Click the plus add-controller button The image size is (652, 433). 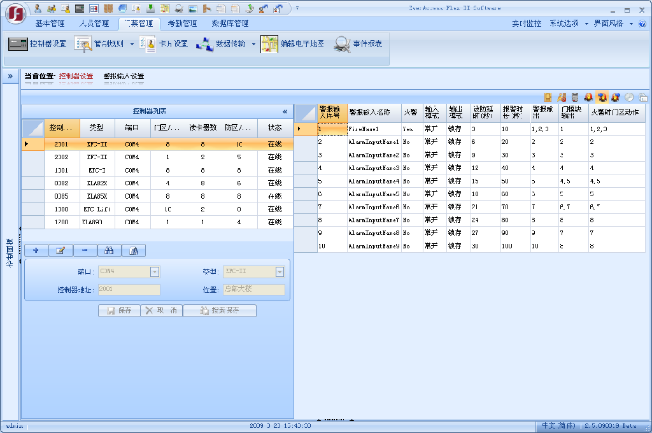pyautogui.click(x=36, y=251)
